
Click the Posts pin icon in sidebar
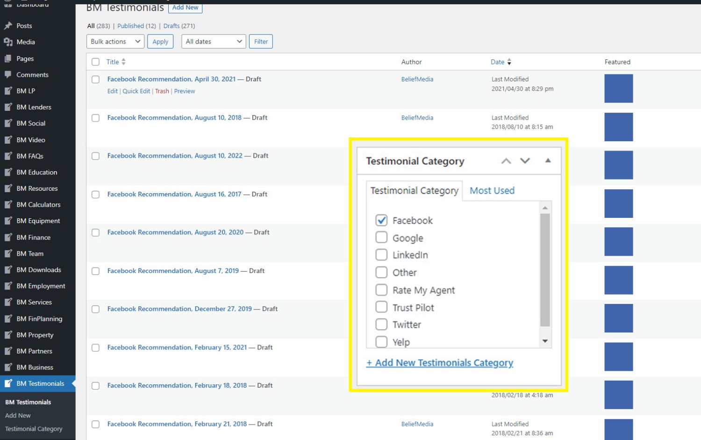(8, 26)
